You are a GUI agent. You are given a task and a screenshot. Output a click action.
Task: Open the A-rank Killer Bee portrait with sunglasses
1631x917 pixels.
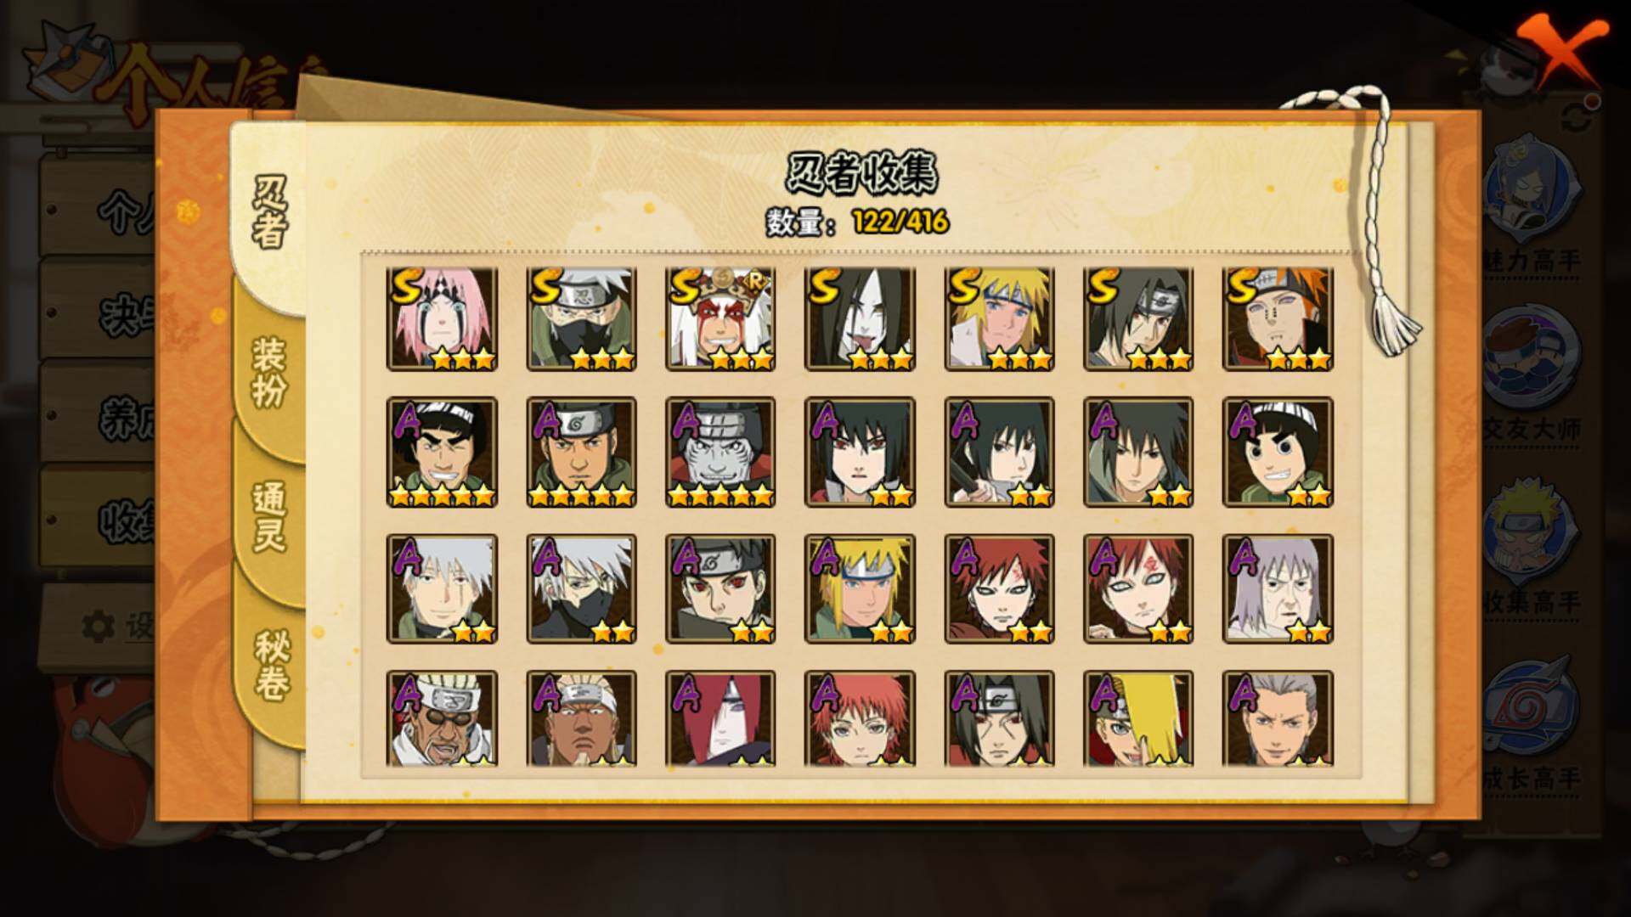pos(442,719)
